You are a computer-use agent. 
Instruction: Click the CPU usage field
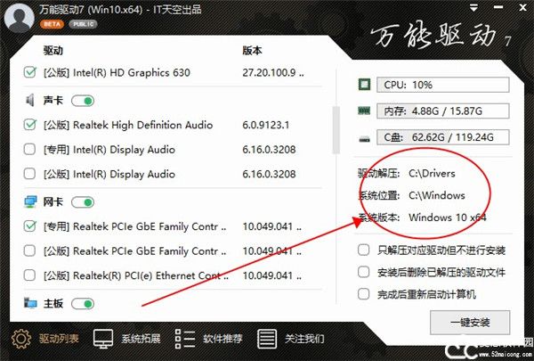tap(442, 85)
